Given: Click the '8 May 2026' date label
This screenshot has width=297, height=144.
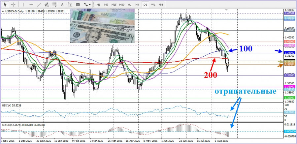Looking at the screenshot, I should click(x=150, y=141).
